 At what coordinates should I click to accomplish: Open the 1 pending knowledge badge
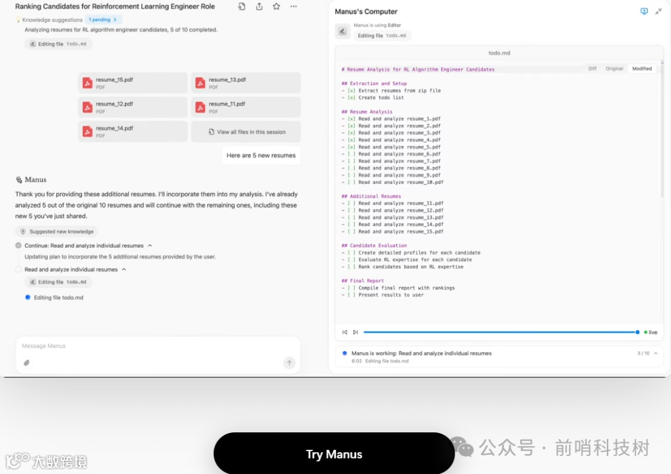point(103,20)
